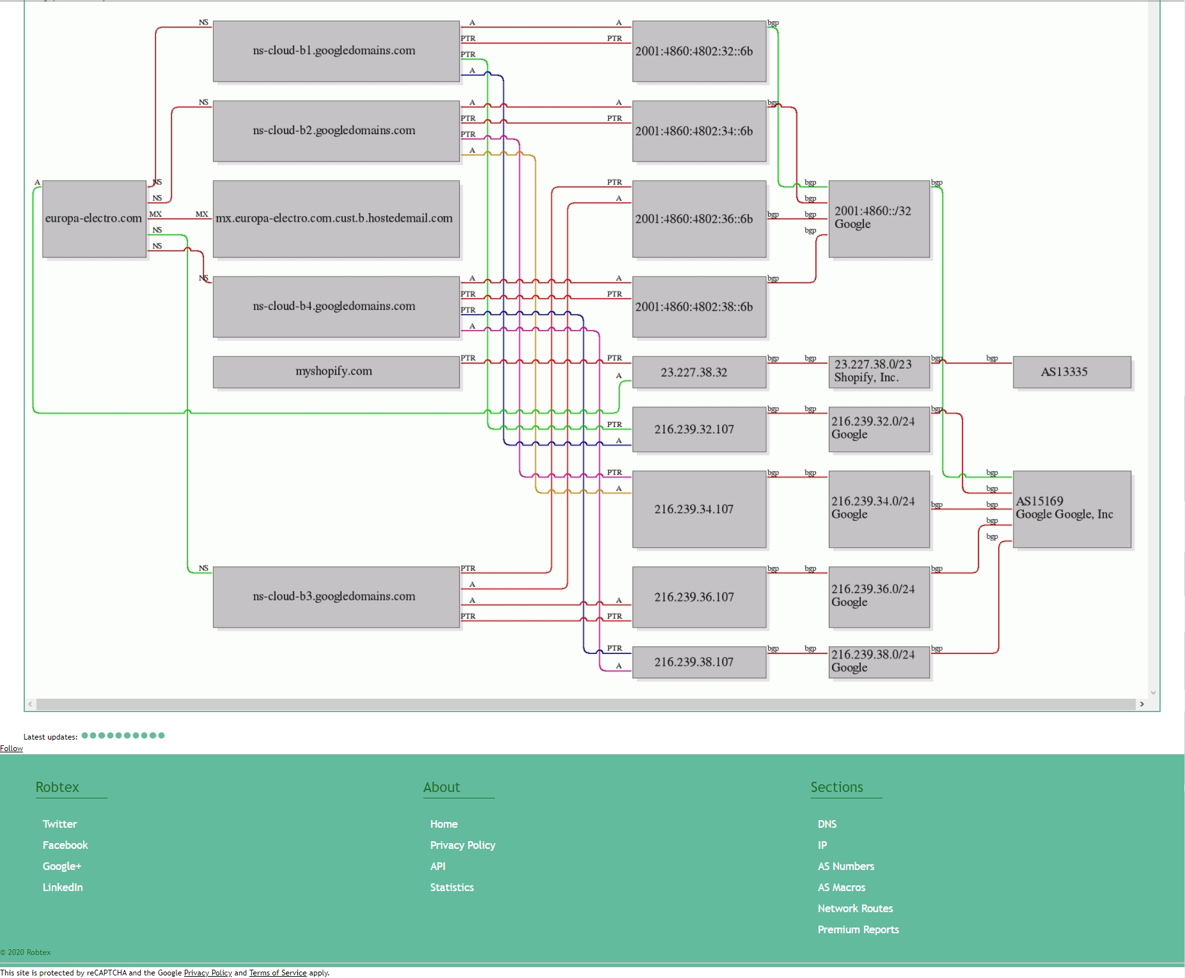This screenshot has height=978, width=1185.
Task: Open the AS Numbers section link
Action: (x=846, y=866)
